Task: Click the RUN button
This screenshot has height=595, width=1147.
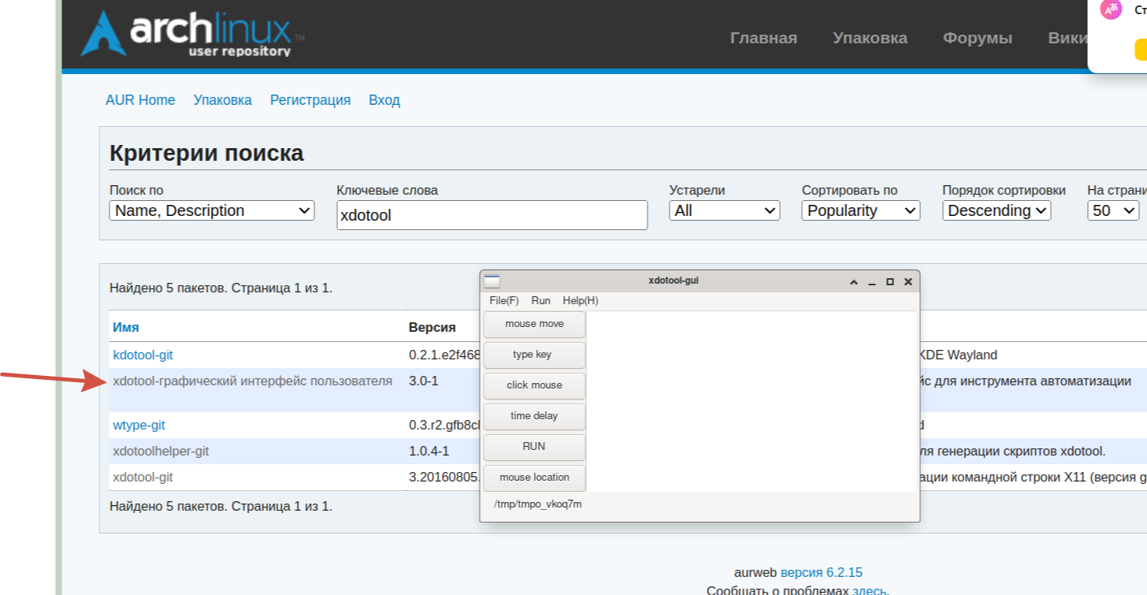Action: point(534,447)
